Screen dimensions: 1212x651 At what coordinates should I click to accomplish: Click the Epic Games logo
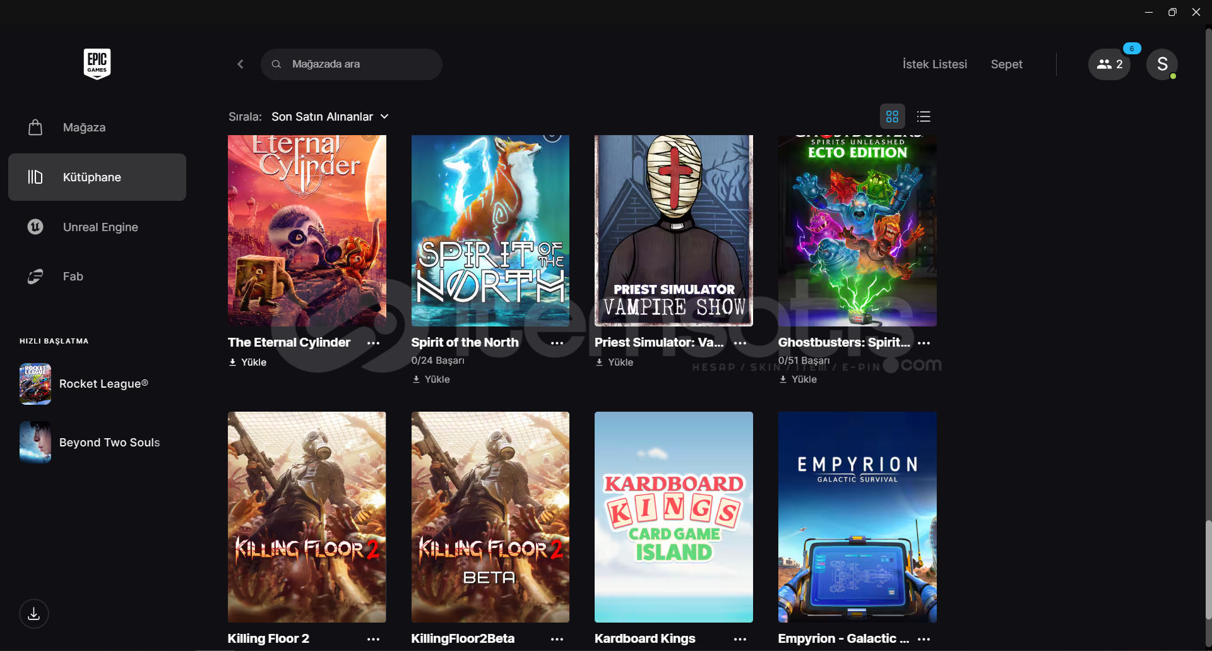pos(97,64)
